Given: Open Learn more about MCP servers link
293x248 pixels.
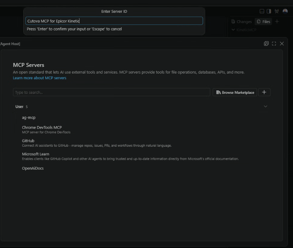Looking at the screenshot, I should tap(40, 78).
